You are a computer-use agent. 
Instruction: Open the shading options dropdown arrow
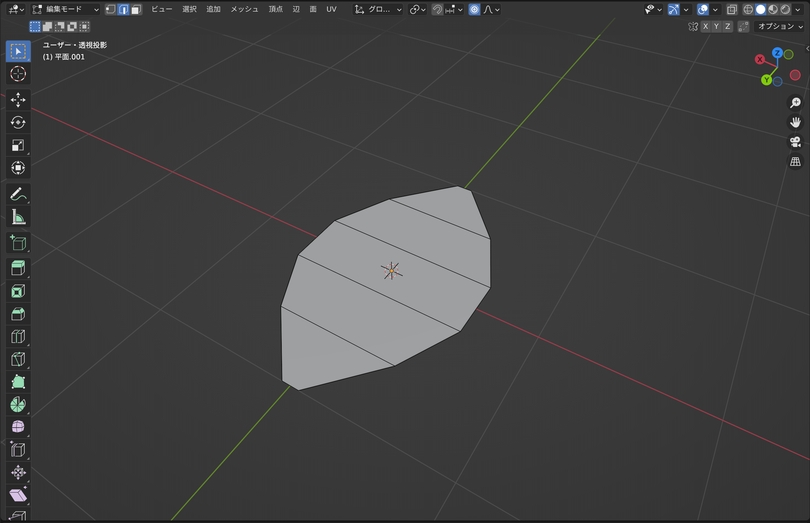(798, 9)
